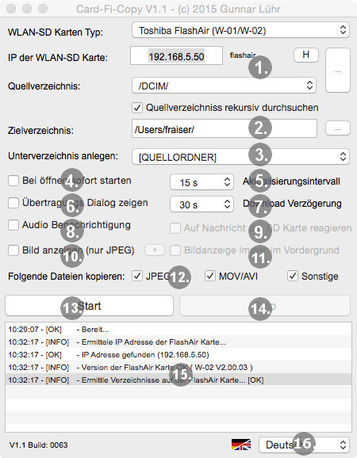Uncheck the Sonstige file type checkbox

point(293,276)
